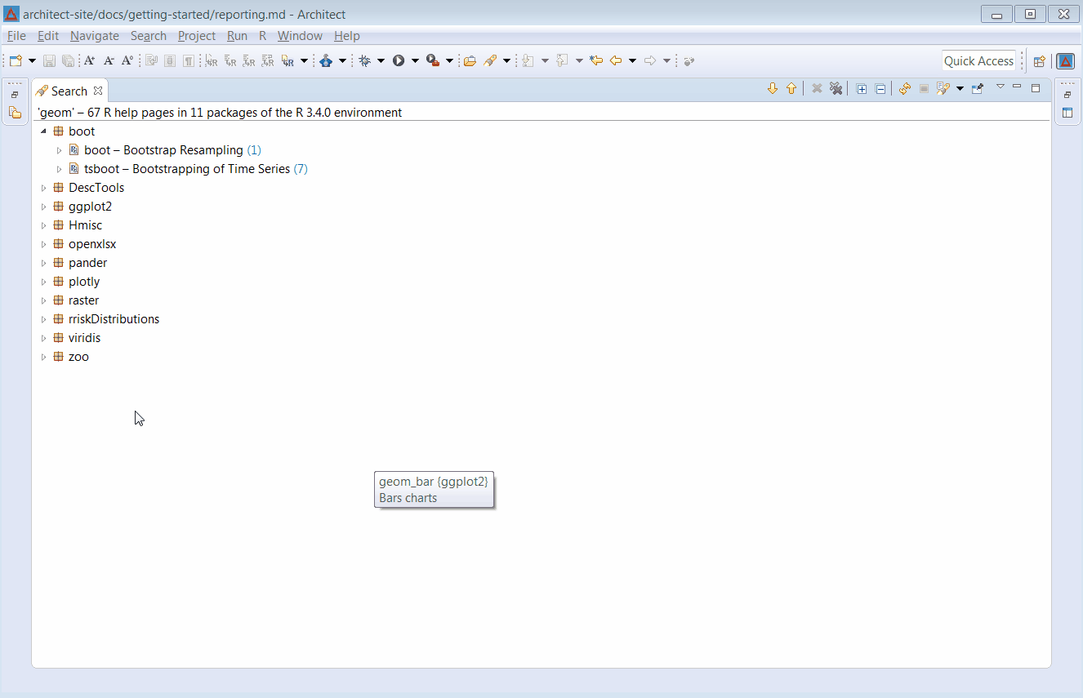Open the Project menu

pyautogui.click(x=197, y=36)
